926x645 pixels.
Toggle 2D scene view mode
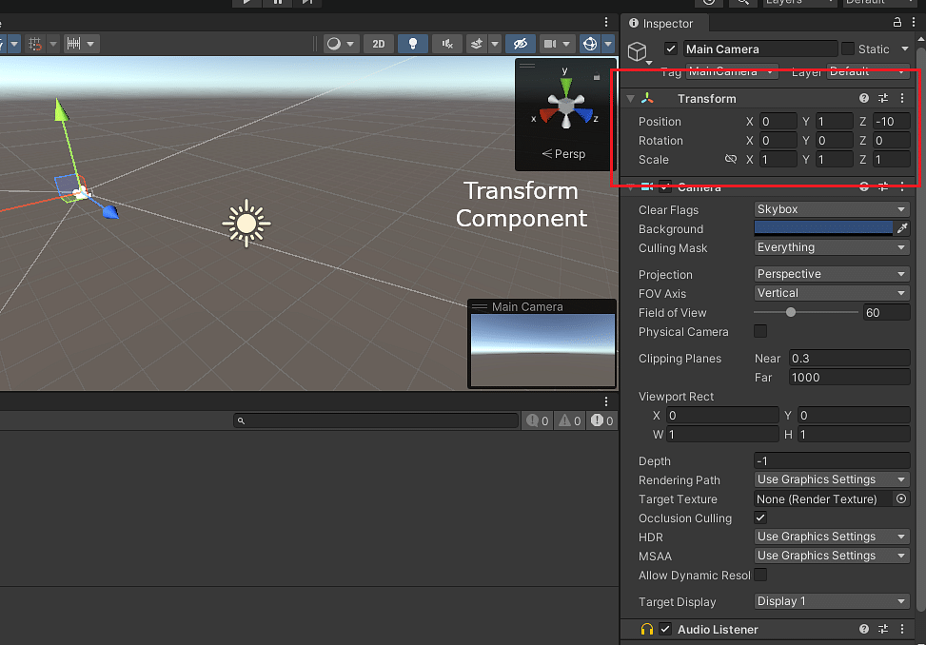(x=379, y=44)
